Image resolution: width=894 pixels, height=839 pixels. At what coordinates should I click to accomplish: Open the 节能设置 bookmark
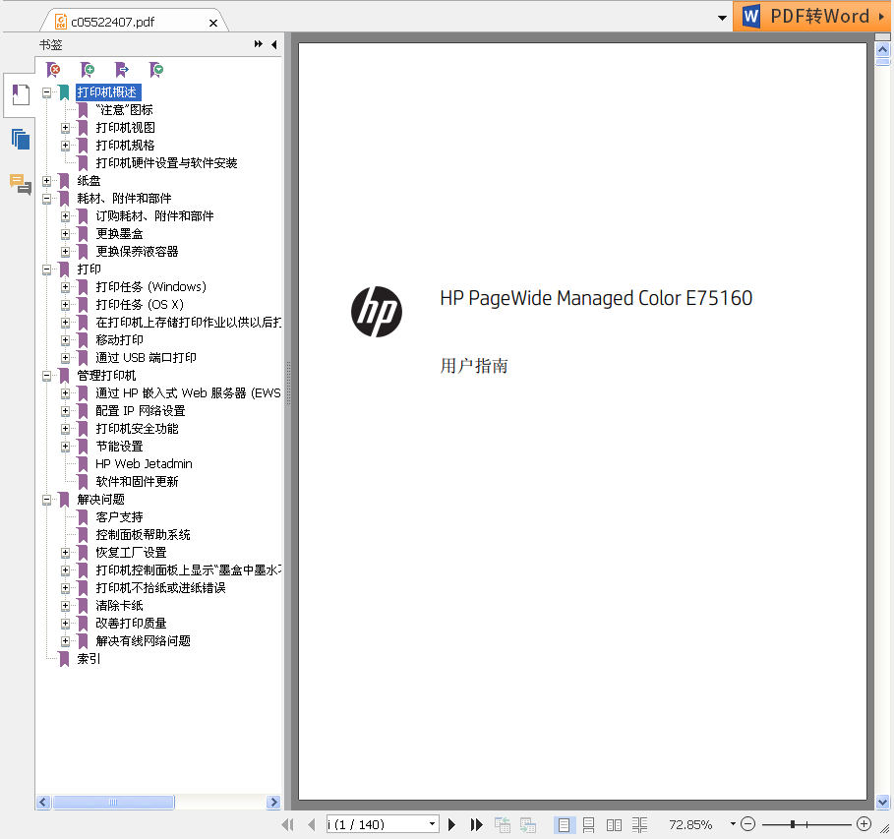pos(119,446)
